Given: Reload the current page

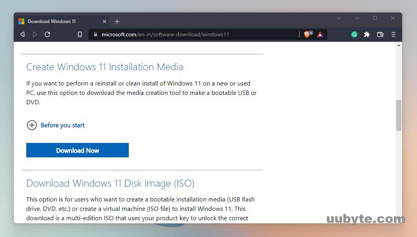Looking at the screenshot, I should (x=47, y=34).
